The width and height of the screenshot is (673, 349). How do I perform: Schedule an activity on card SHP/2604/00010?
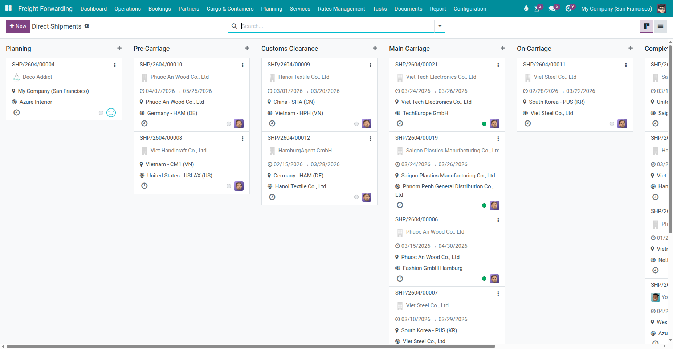pyautogui.click(x=144, y=123)
